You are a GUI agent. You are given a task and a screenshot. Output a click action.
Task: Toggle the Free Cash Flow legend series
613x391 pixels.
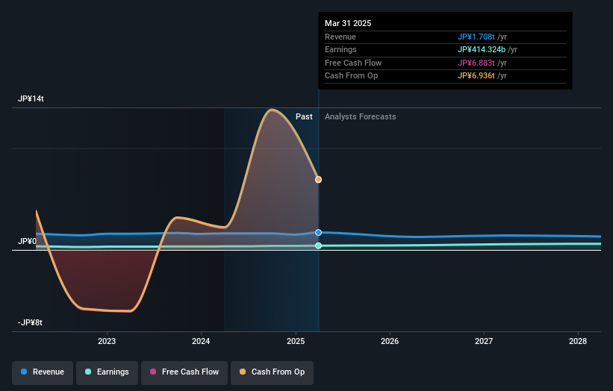(x=184, y=372)
